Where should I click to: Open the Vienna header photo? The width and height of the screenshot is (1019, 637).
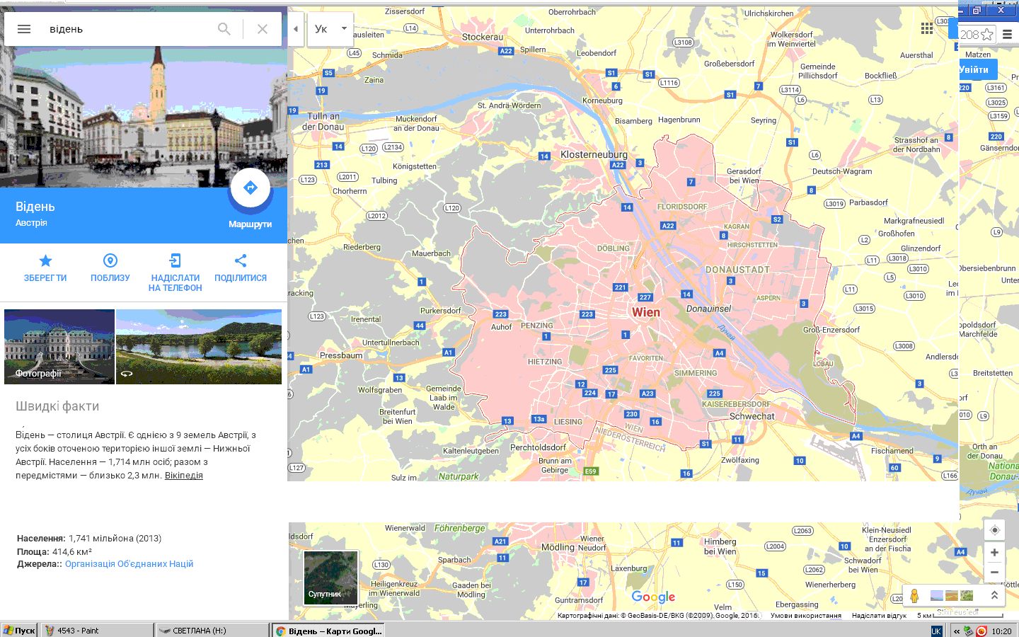(144, 117)
